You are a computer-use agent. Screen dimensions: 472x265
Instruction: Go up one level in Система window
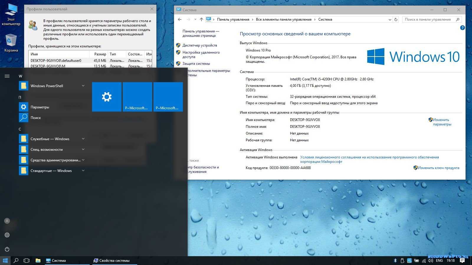click(x=201, y=19)
